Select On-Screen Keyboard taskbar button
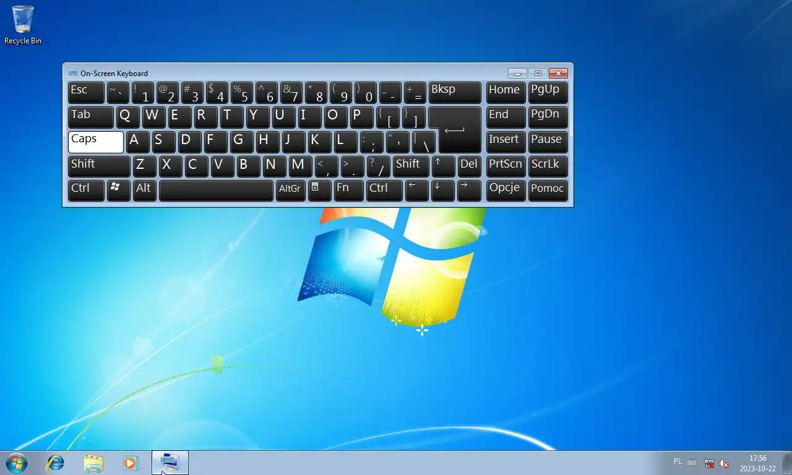Image resolution: width=792 pixels, height=475 pixels. tap(170, 463)
